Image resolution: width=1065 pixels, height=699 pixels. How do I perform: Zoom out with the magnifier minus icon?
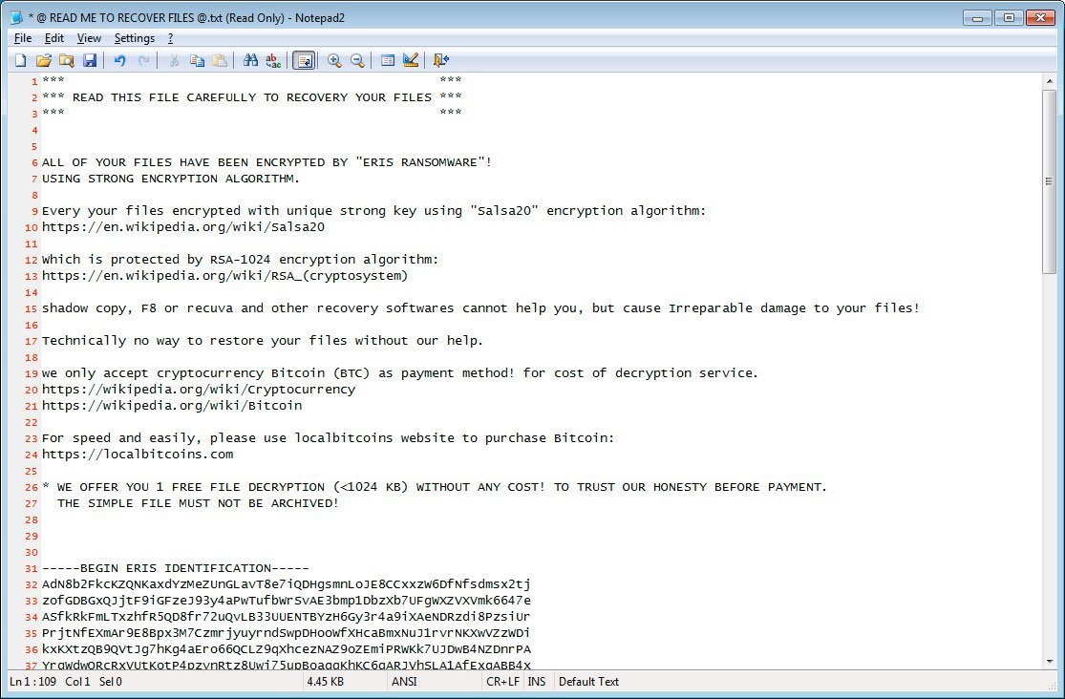[x=357, y=60]
